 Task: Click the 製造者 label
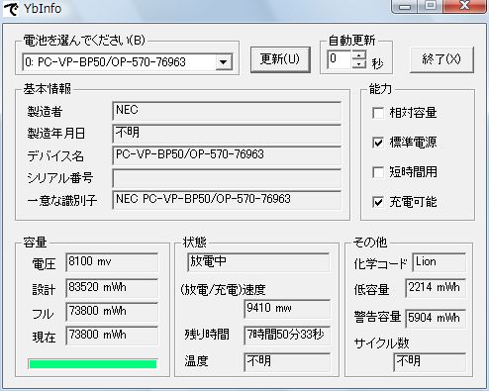pyautogui.click(x=45, y=112)
